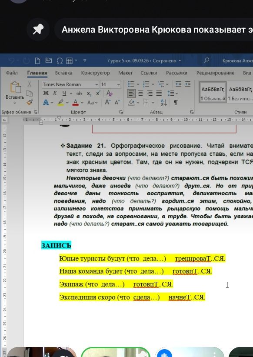The width and height of the screenshot is (253, 357).
Task: Click the pin icon beside presenter name
Action: tap(38, 30)
